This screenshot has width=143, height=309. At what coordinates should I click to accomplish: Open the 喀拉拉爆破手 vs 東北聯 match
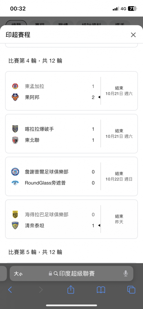(x=71, y=133)
